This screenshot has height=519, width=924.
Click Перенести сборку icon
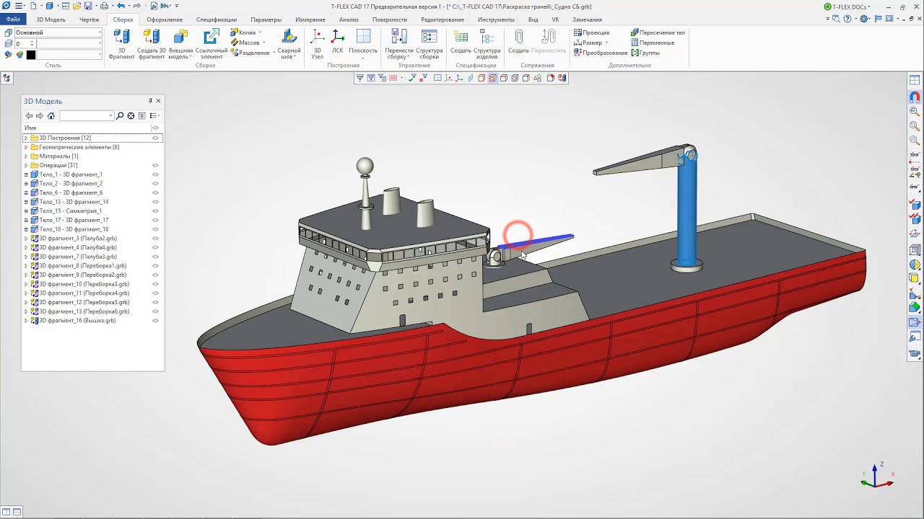(x=399, y=44)
